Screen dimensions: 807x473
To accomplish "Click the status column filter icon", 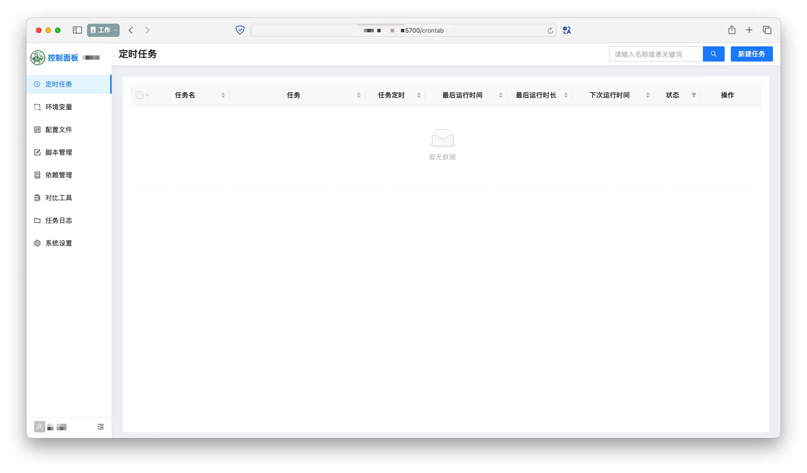I will coord(693,95).
